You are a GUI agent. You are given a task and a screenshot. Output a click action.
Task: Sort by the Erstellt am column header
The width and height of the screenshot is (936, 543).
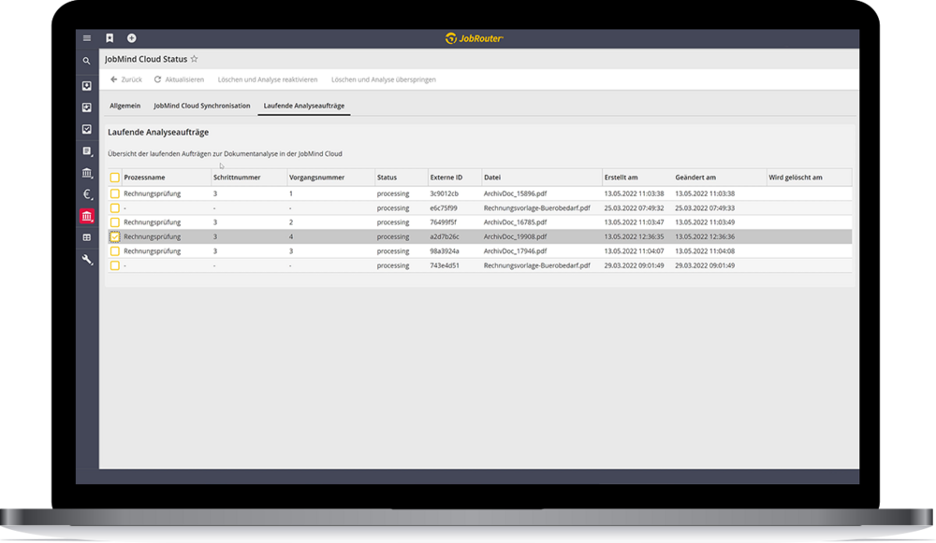coord(621,178)
